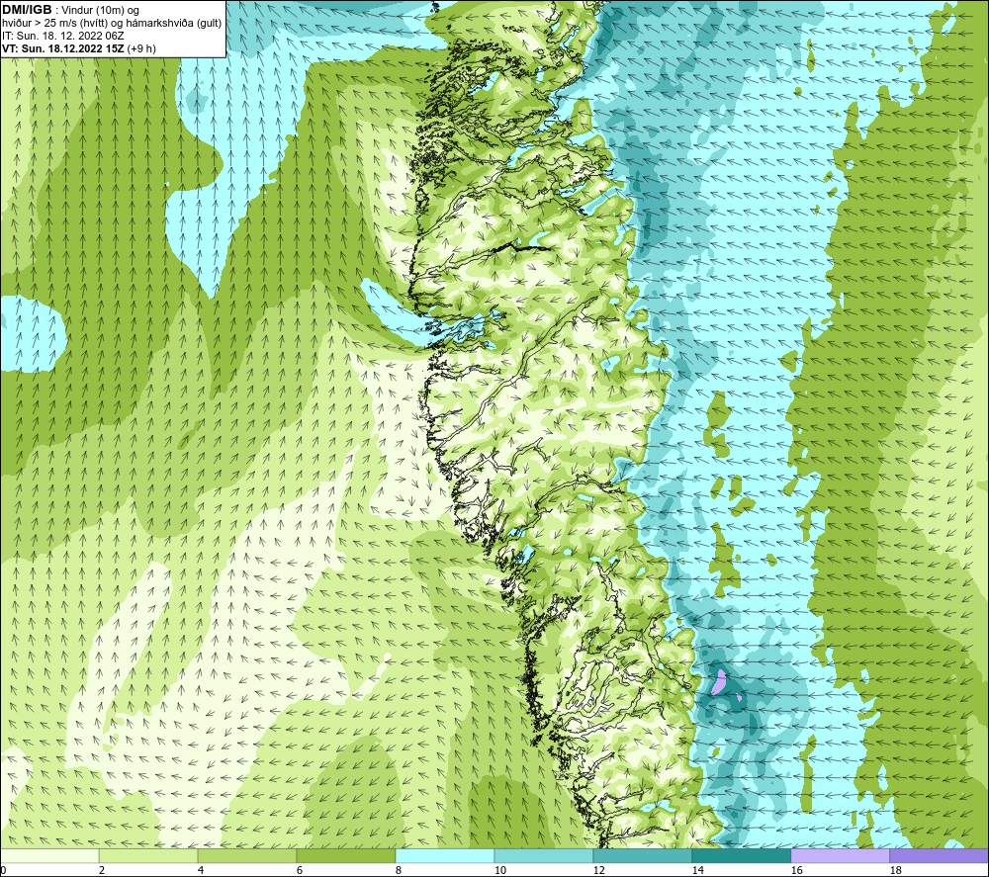This screenshot has width=989, height=877.
Task: Click the purple wind maximum patch on map
Action: 718,683
